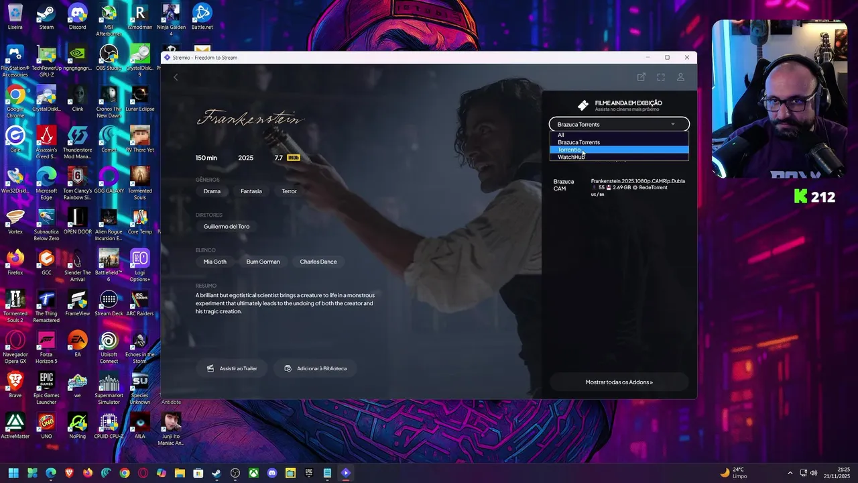858x483 pixels.
Task: Select the Fantasia genre chip
Action: point(251,191)
